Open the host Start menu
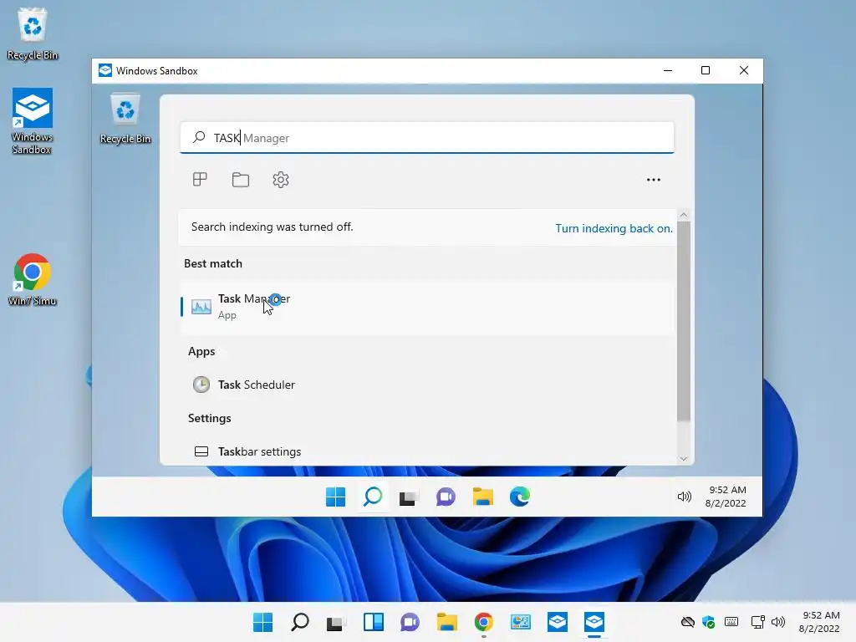This screenshot has height=642, width=856. (262, 622)
